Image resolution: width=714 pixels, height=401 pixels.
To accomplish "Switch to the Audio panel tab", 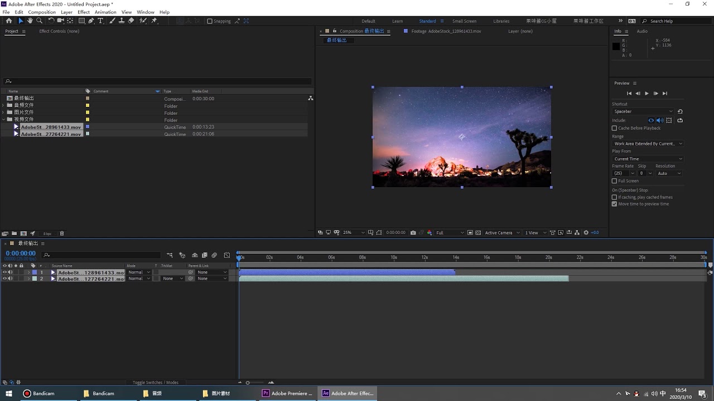I will (642, 31).
